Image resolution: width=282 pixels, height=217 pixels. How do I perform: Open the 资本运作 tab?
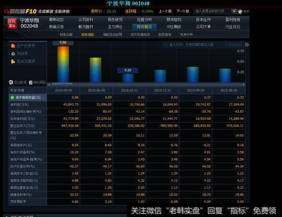[203, 20]
